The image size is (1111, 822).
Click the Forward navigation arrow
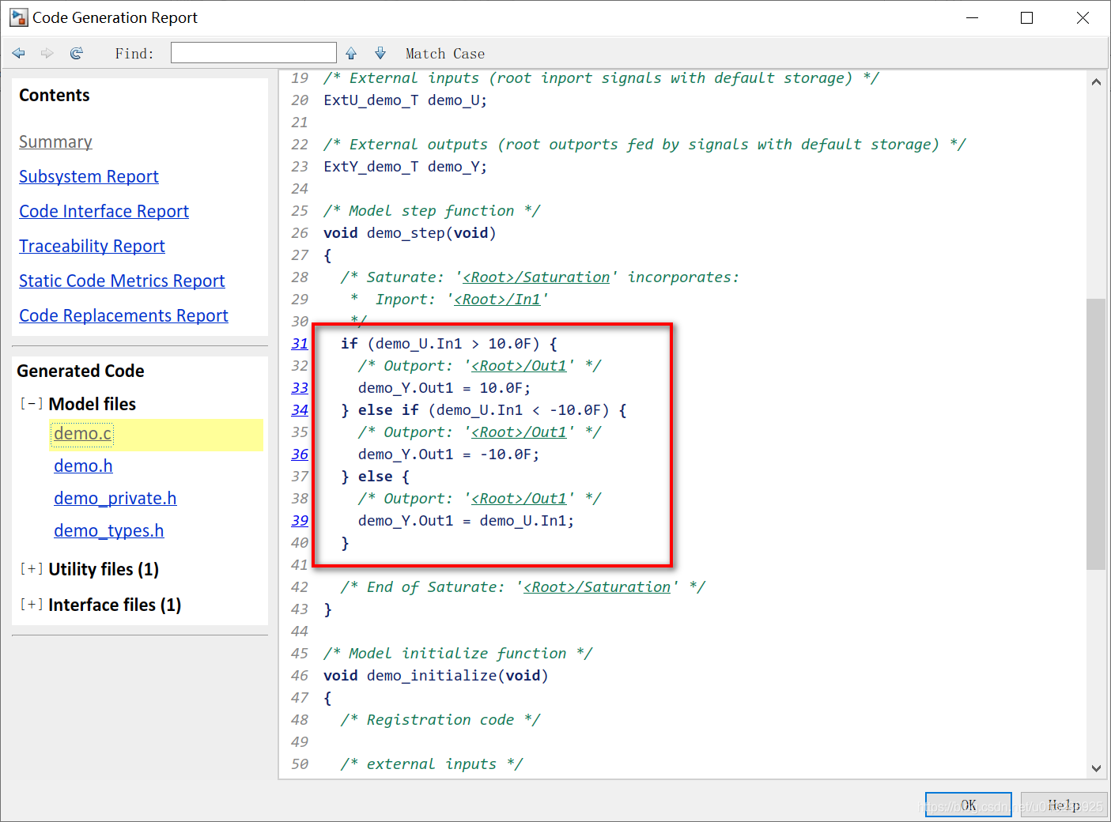[x=47, y=53]
